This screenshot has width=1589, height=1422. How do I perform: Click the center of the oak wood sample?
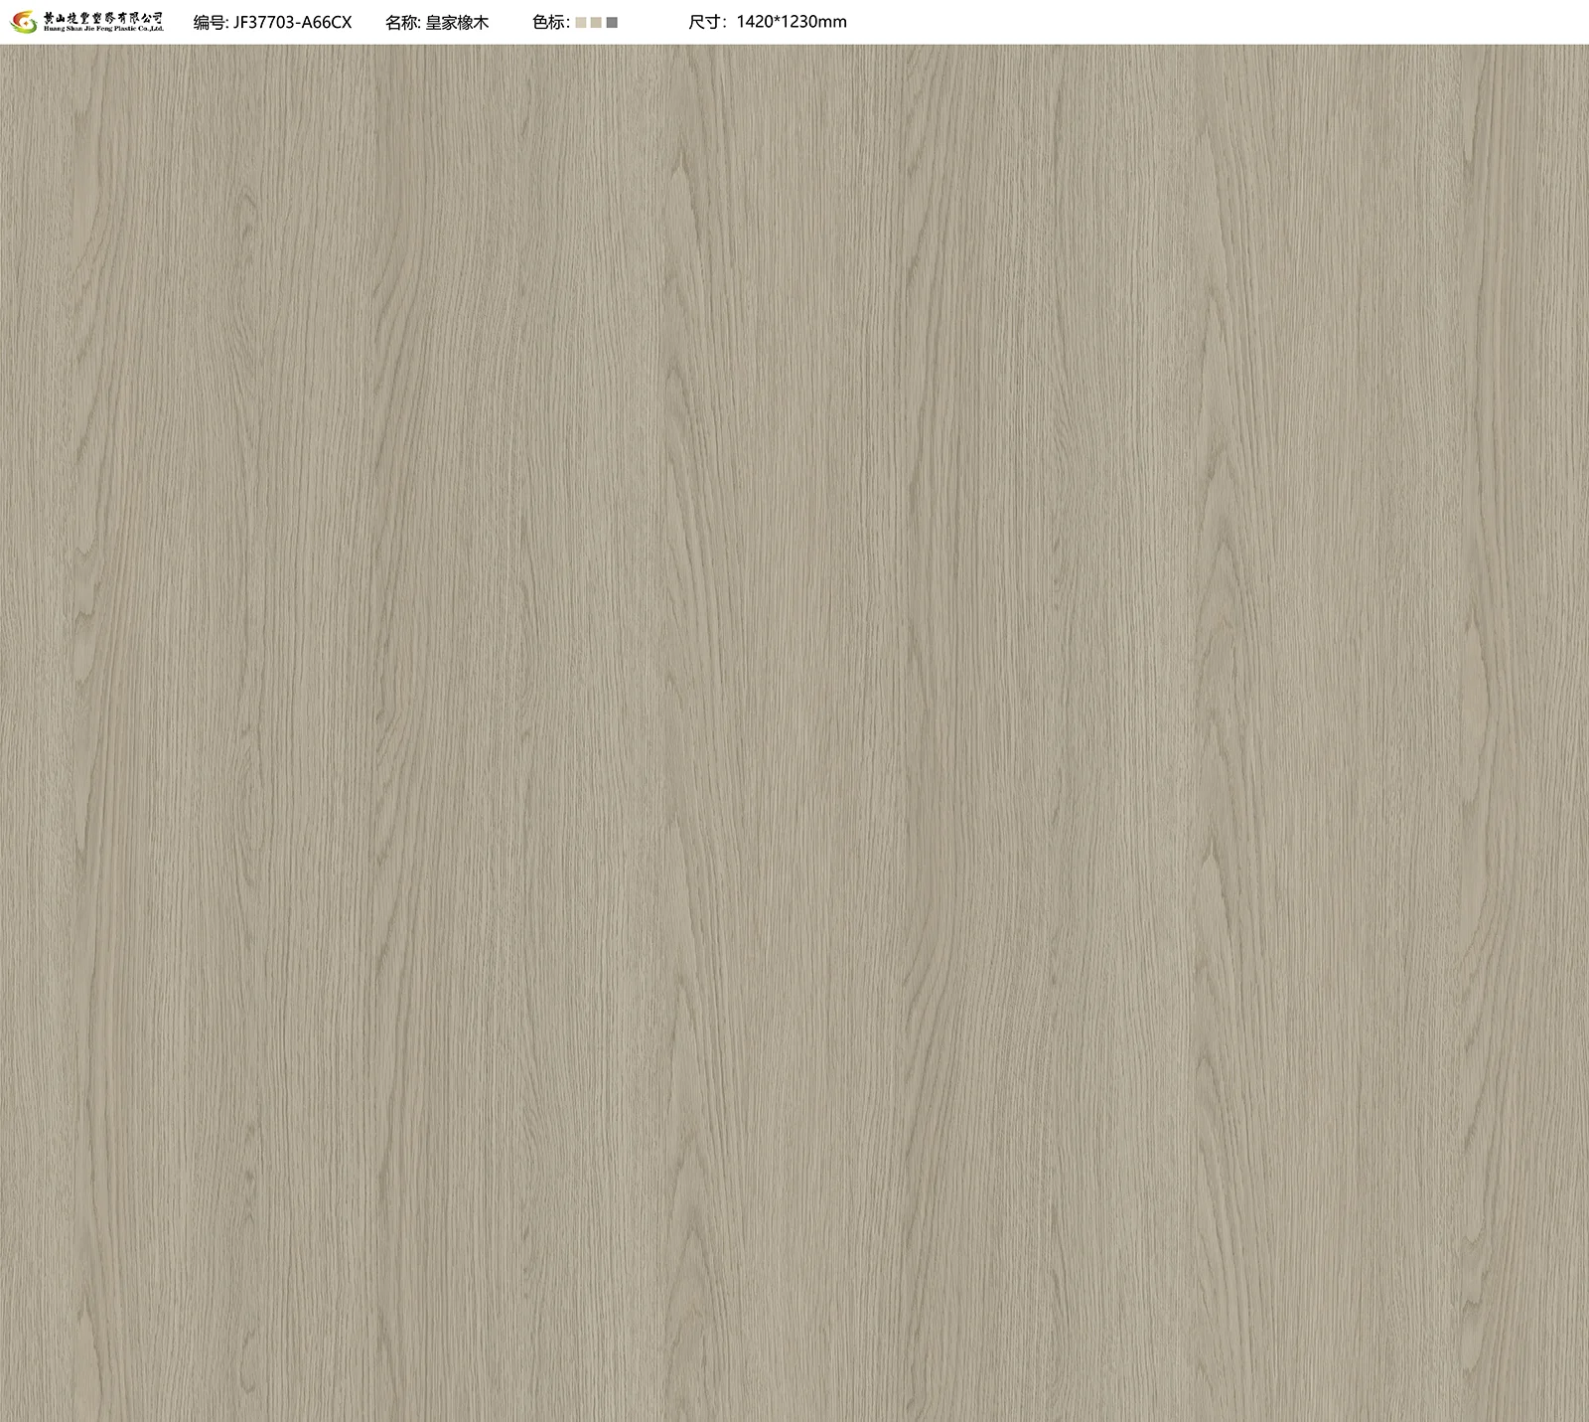[794, 732]
